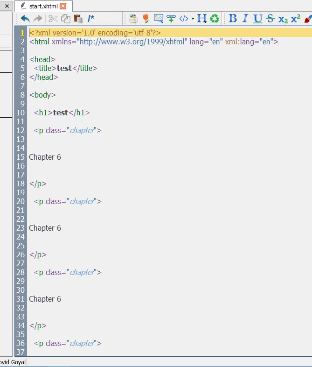Toggle comment with the /* icon
This screenshot has height=367, width=312.
point(90,19)
